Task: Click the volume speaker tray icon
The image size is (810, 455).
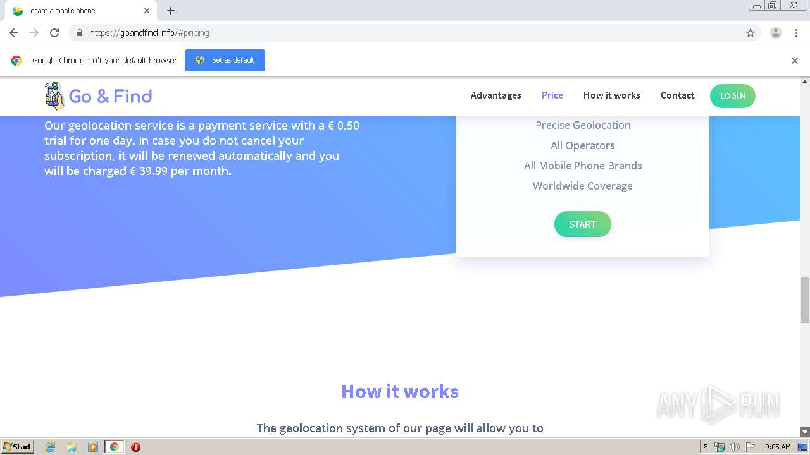Action: tap(734, 447)
